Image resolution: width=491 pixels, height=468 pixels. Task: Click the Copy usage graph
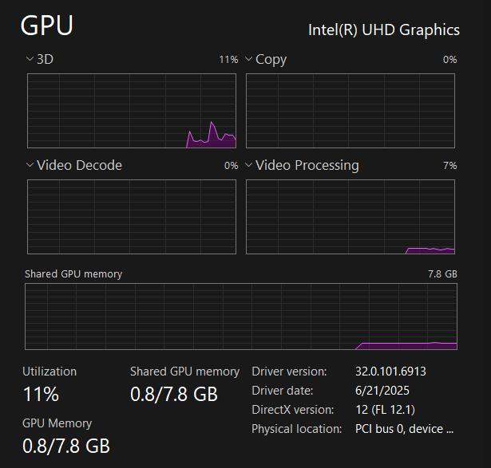tap(350, 111)
